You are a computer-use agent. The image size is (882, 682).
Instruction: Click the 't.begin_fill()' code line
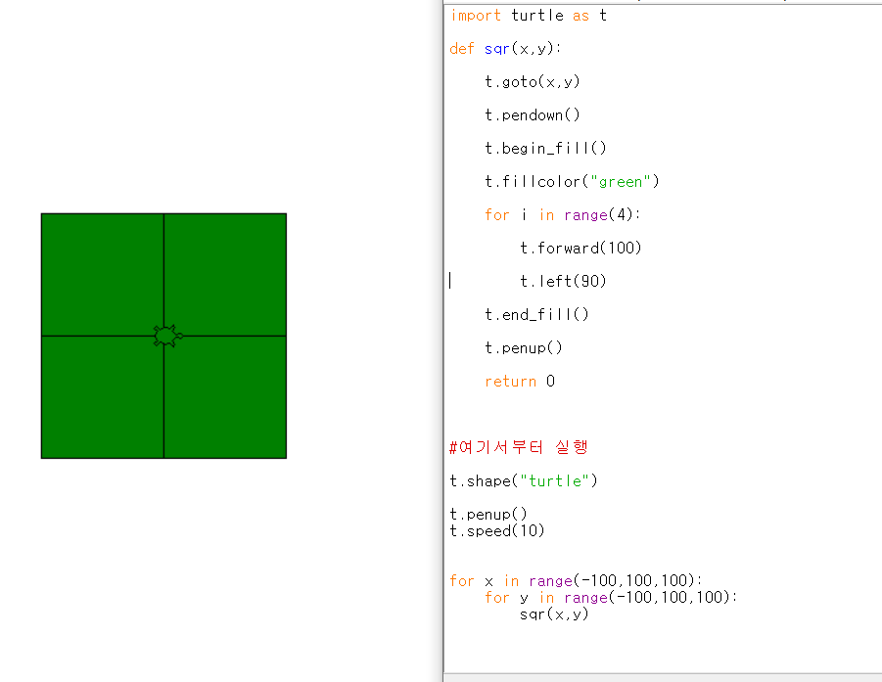[545, 149]
